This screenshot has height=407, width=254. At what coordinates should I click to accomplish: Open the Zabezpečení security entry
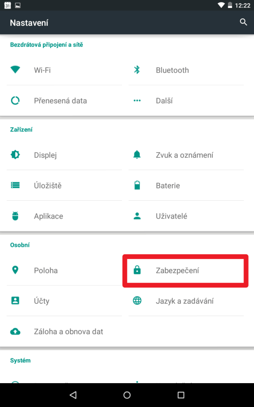186,270
